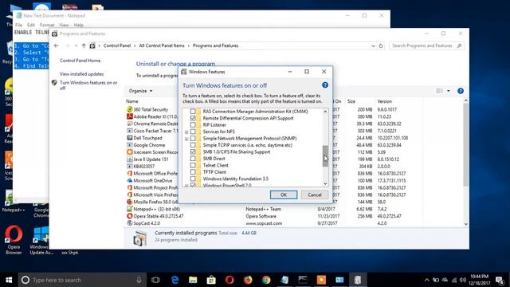Go back with the navigation arrow

[57, 46]
